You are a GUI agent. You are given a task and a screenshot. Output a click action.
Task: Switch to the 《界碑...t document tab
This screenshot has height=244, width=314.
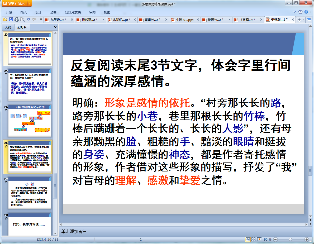pyautogui.click(x=247, y=20)
